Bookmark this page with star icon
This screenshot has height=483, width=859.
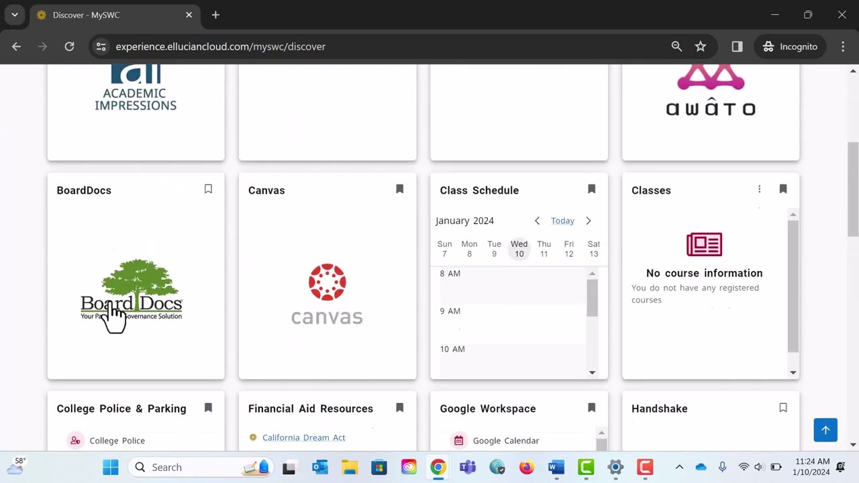click(701, 46)
